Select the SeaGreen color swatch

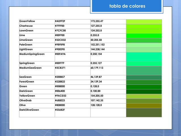point(144,77)
